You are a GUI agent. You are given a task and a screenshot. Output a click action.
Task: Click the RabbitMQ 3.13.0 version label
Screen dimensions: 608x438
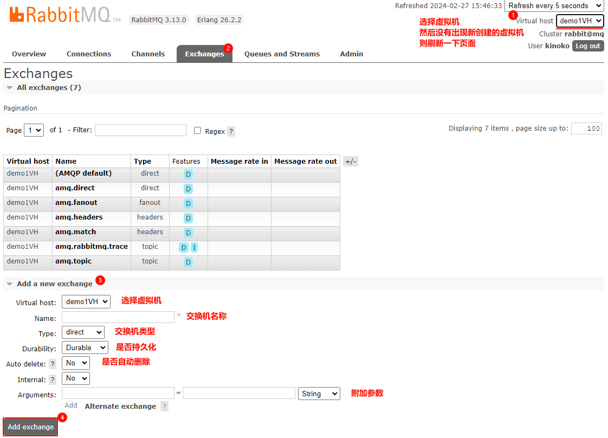(x=159, y=20)
